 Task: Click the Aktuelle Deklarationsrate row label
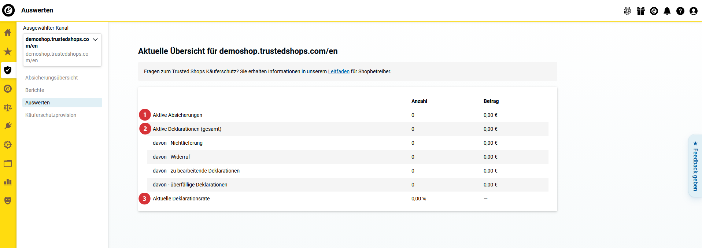tap(181, 199)
